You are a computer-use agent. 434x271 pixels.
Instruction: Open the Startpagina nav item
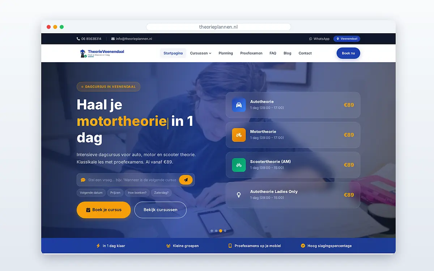point(173,53)
